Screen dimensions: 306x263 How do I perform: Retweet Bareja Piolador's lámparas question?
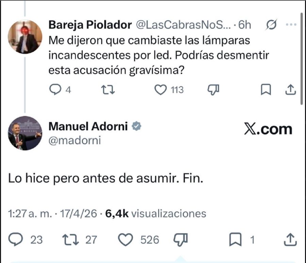click(x=108, y=90)
